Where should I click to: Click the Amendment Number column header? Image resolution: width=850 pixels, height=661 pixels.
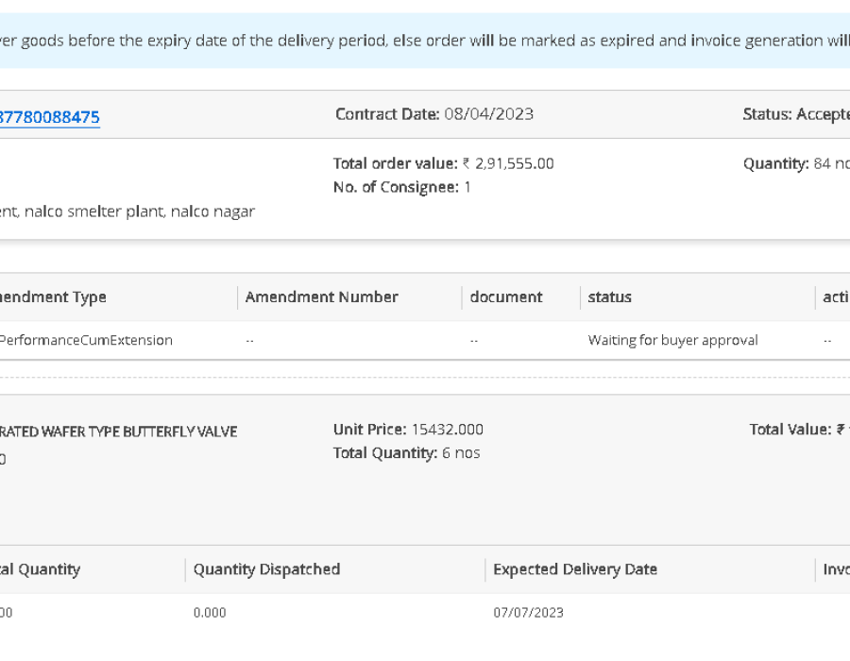[321, 297]
